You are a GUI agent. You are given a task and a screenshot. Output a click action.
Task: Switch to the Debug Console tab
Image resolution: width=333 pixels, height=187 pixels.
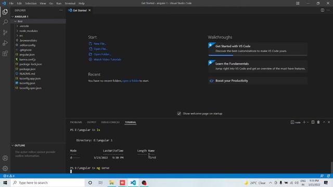(110, 123)
